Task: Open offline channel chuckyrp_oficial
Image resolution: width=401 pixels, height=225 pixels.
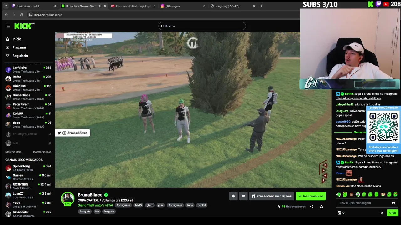Action: click(x=28, y=134)
